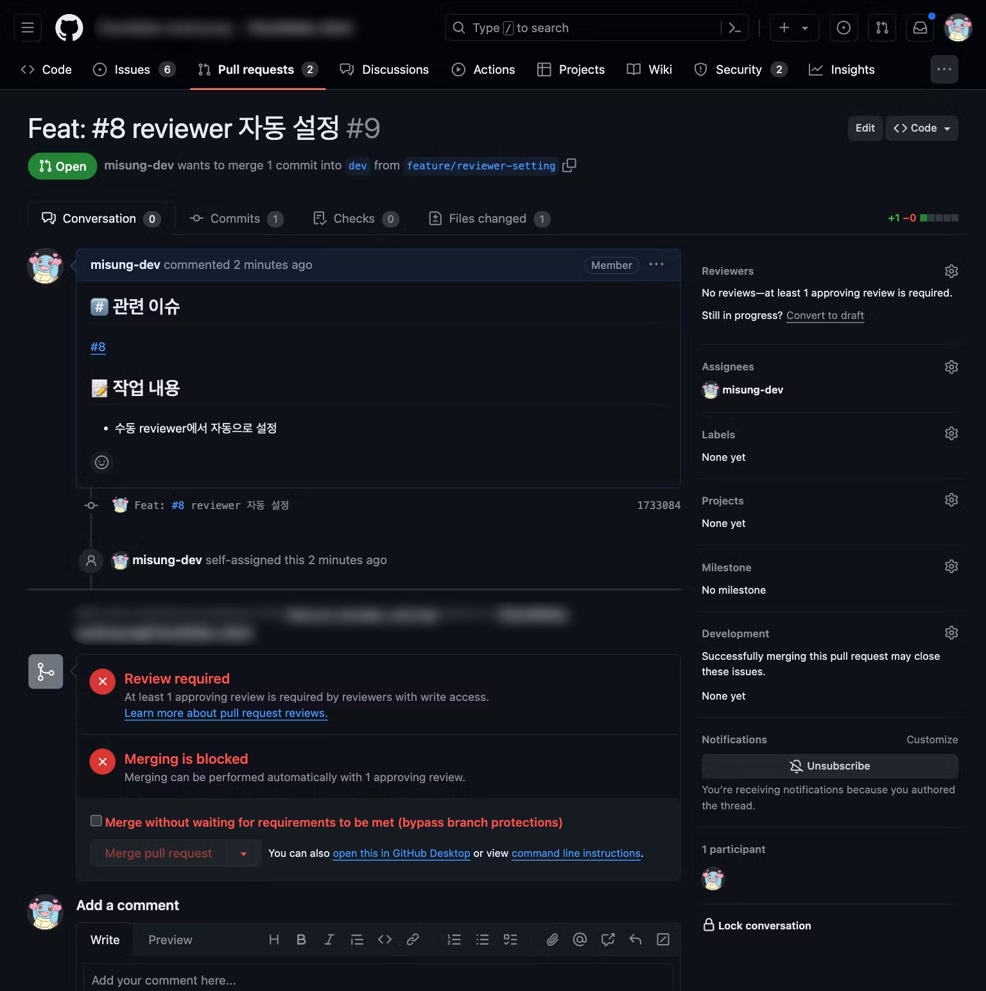Click the attach files paperclip icon
This screenshot has width=986, height=991.
(x=552, y=940)
